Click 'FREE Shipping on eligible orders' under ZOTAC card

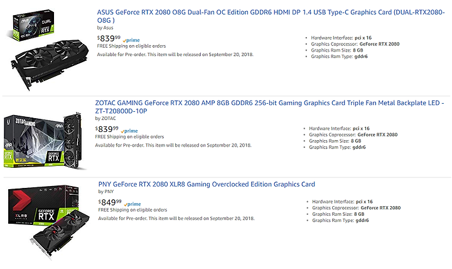pos(129,137)
